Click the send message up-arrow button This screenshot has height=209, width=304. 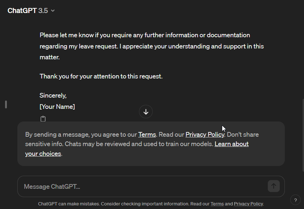(x=274, y=186)
